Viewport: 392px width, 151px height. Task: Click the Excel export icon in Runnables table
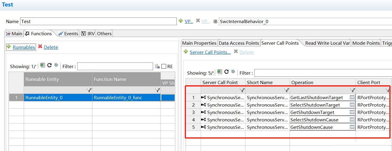pyautogui.click(x=42, y=65)
